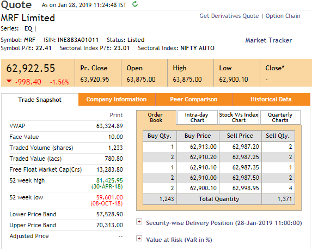
Task: Click the Get Derivatives Quote link
Action: (229, 16)
